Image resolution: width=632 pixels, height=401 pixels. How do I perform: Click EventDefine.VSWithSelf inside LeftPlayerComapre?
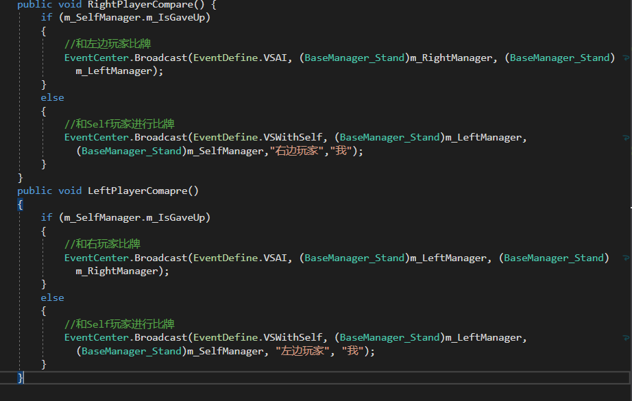click(258, 337)
